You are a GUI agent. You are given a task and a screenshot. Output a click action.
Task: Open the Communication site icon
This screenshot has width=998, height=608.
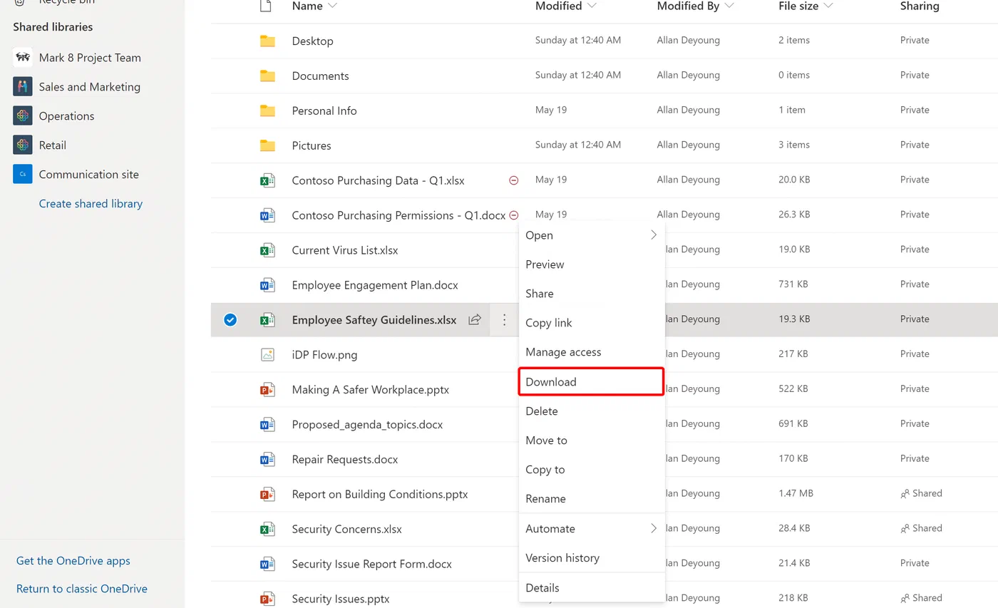23,175
